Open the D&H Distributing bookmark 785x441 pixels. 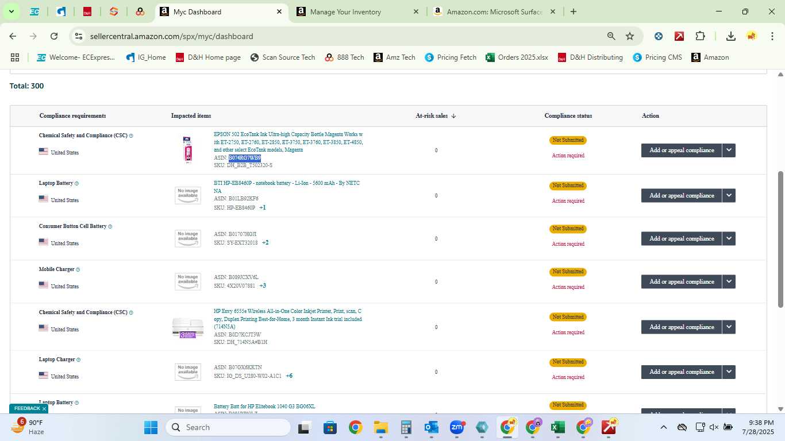[590, 57]
